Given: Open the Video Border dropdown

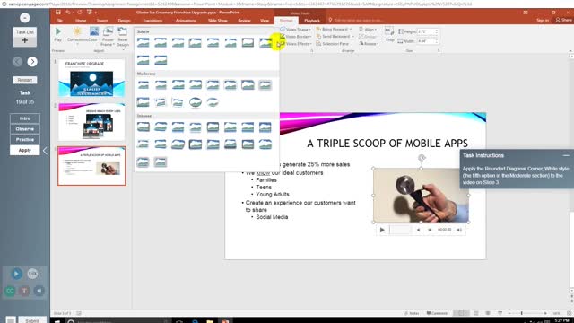Looking at the screenshot, I should (296, 36).
